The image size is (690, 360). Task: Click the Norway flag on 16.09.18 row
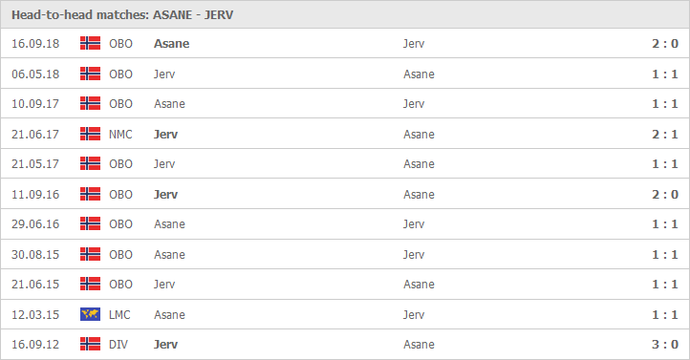point(90,43)
